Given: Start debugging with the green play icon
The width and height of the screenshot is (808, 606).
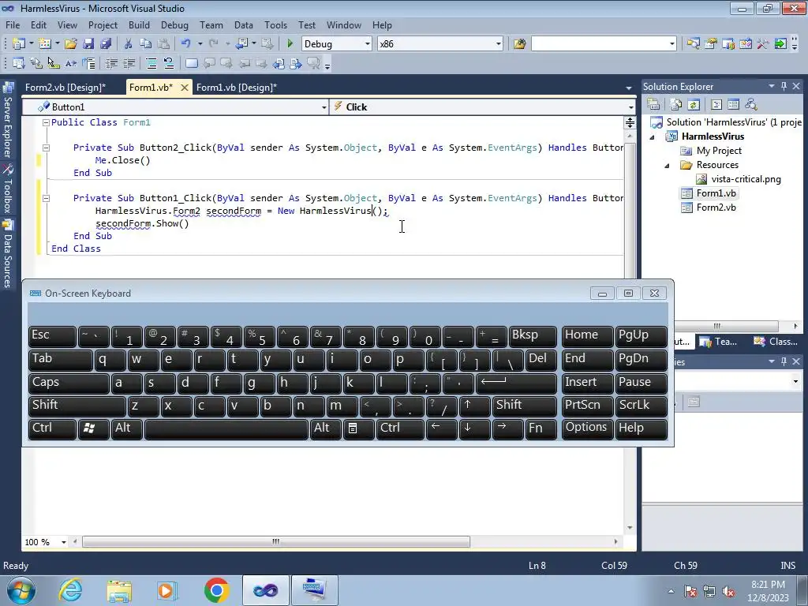Looking at the screenshot, I should (x=290, y=44).
